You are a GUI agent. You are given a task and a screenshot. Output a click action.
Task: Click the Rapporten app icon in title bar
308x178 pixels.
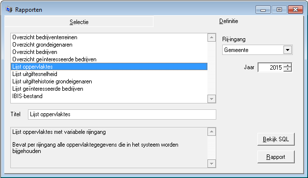[9, 9]
